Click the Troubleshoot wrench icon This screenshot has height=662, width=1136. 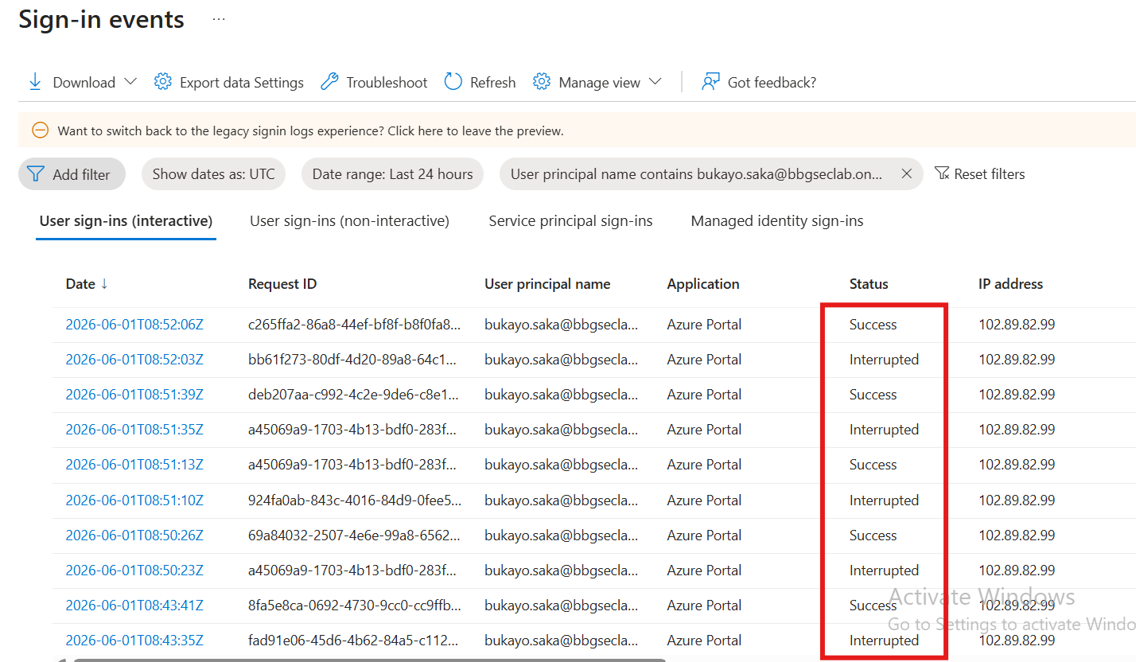click(329, 82)
